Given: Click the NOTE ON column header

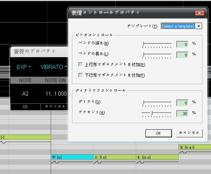Looking at the screenshot, I should coord(55,80).
